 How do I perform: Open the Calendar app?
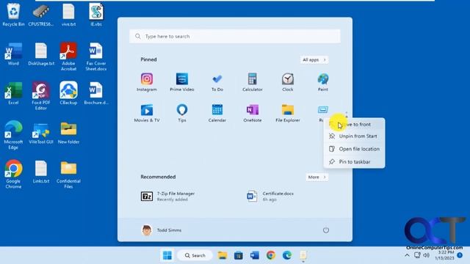[x=217, y=113]
